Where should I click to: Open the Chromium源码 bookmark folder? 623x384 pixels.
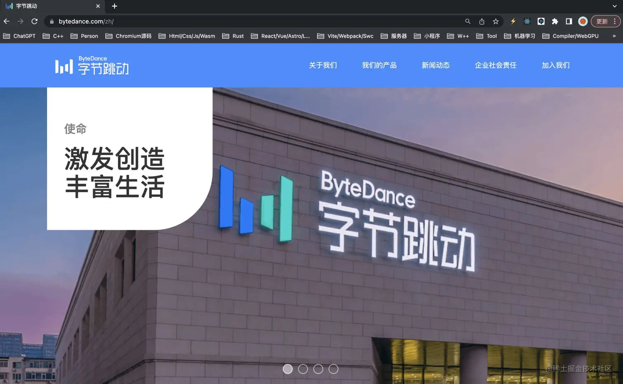(x=129, y=36)
